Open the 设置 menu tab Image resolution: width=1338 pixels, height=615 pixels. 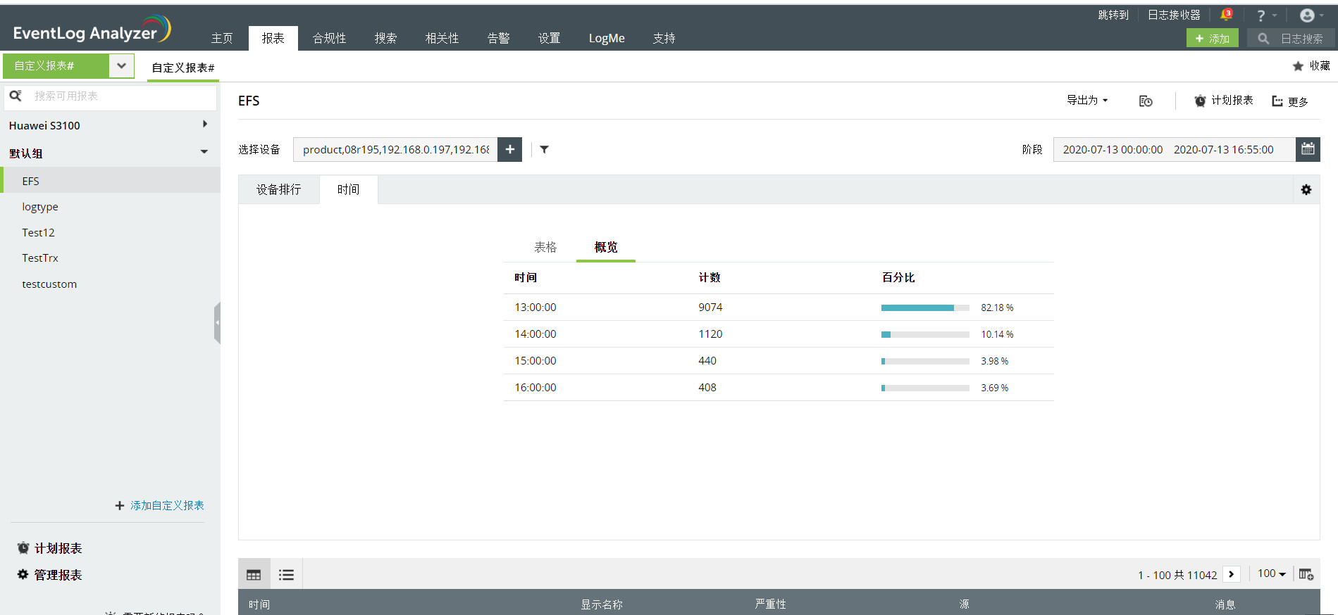(x=550, y=38)
